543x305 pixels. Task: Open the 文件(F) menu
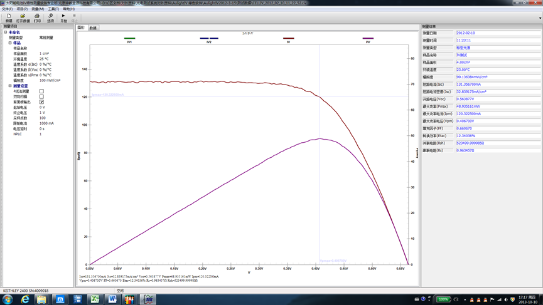tap(7, 9)
